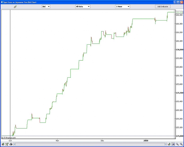Click the chart icon right of the scrollbar
This screenshot has width=184, height=147.
click(x=169, y=144)
